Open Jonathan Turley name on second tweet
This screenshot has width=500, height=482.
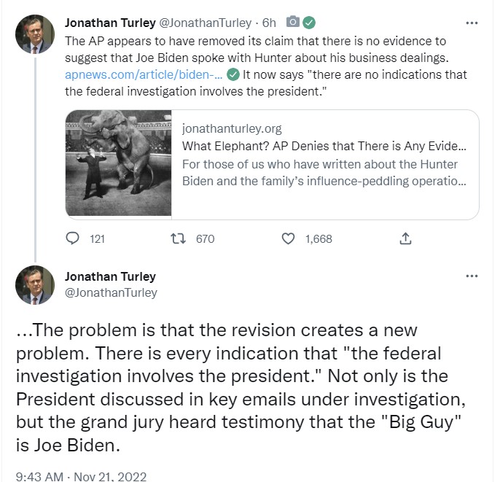pyautogui.click(x=110, y=276)
